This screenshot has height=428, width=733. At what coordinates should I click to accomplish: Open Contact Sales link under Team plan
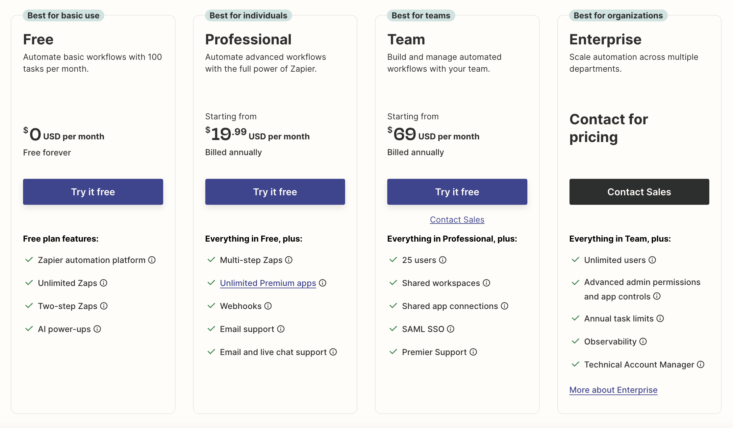pos(457,220)
